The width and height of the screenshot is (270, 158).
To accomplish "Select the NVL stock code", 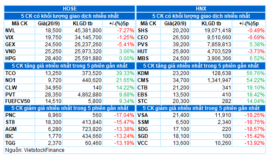I will point(10,31).
